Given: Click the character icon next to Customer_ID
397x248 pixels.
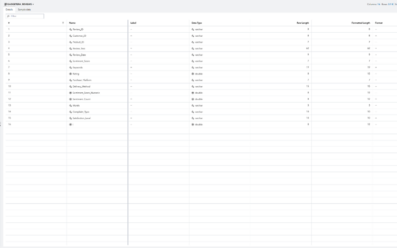Looking at the screenshot, I should coord(70,36).
